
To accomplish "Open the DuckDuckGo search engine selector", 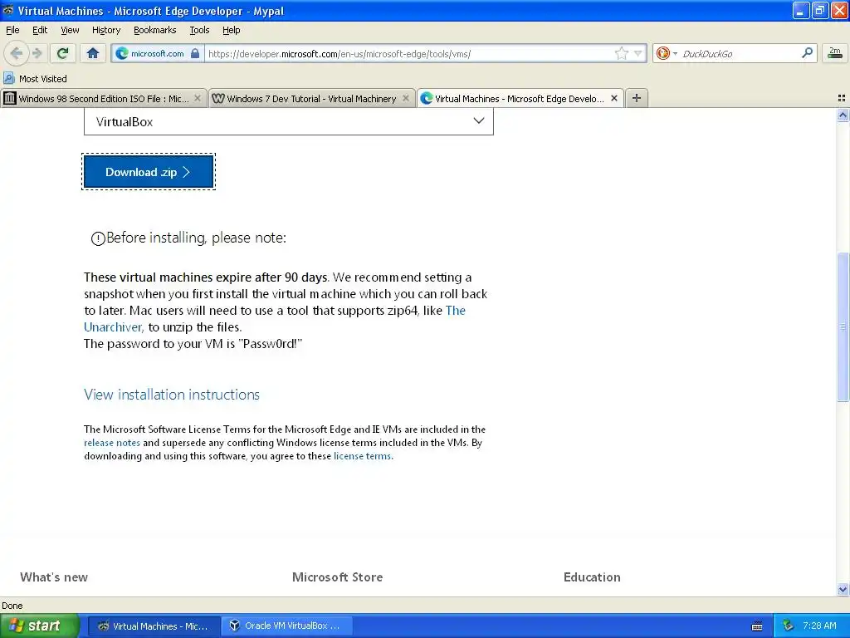I will pos(667,53).
